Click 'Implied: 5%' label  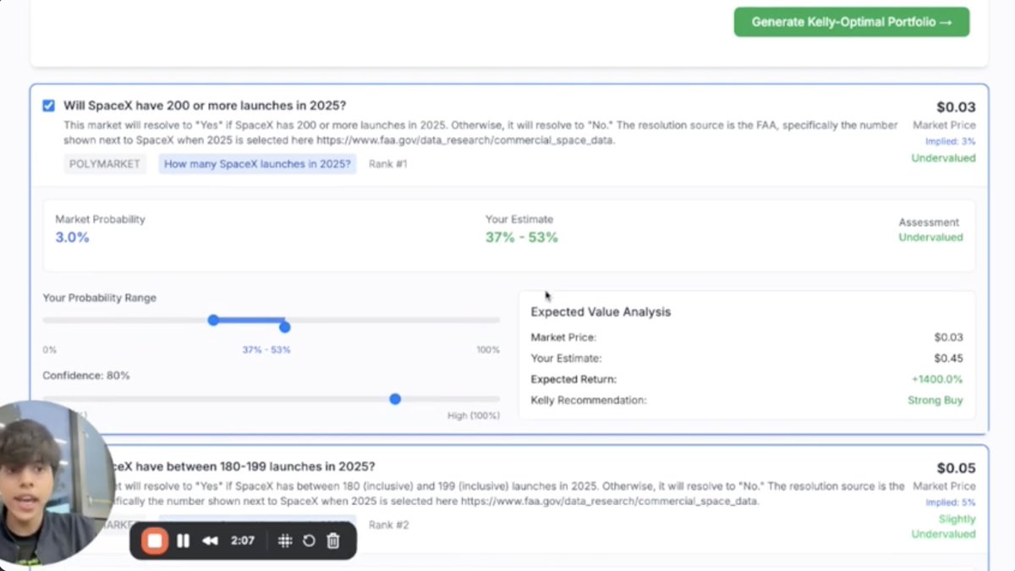point(951,502)
